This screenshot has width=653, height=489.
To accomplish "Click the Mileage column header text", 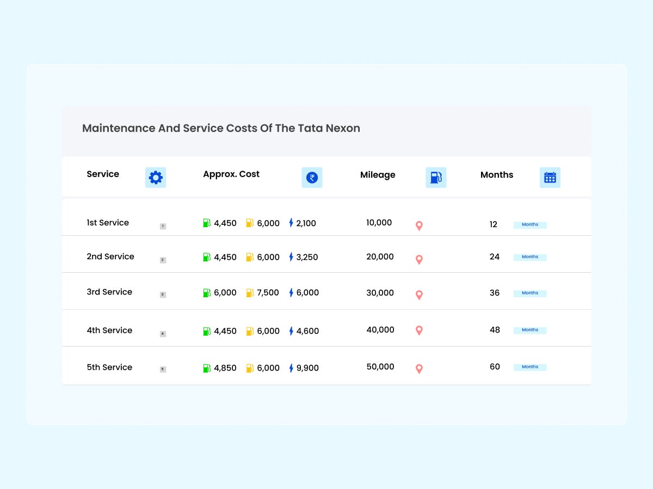I will (x=378, y=175).
